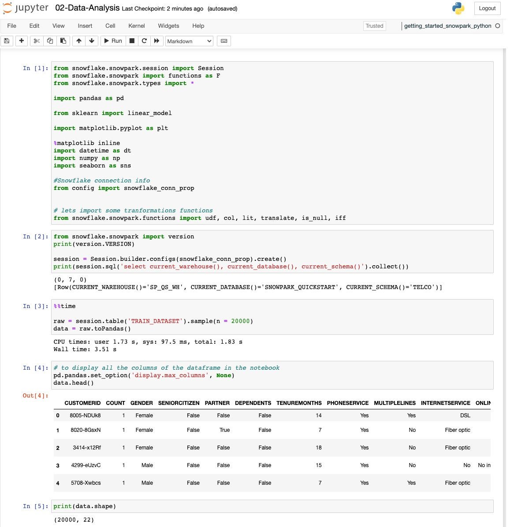This screenshot has height=527, width=529.
Task: Open the Widgets menu
Action: (x=168, y=26)
